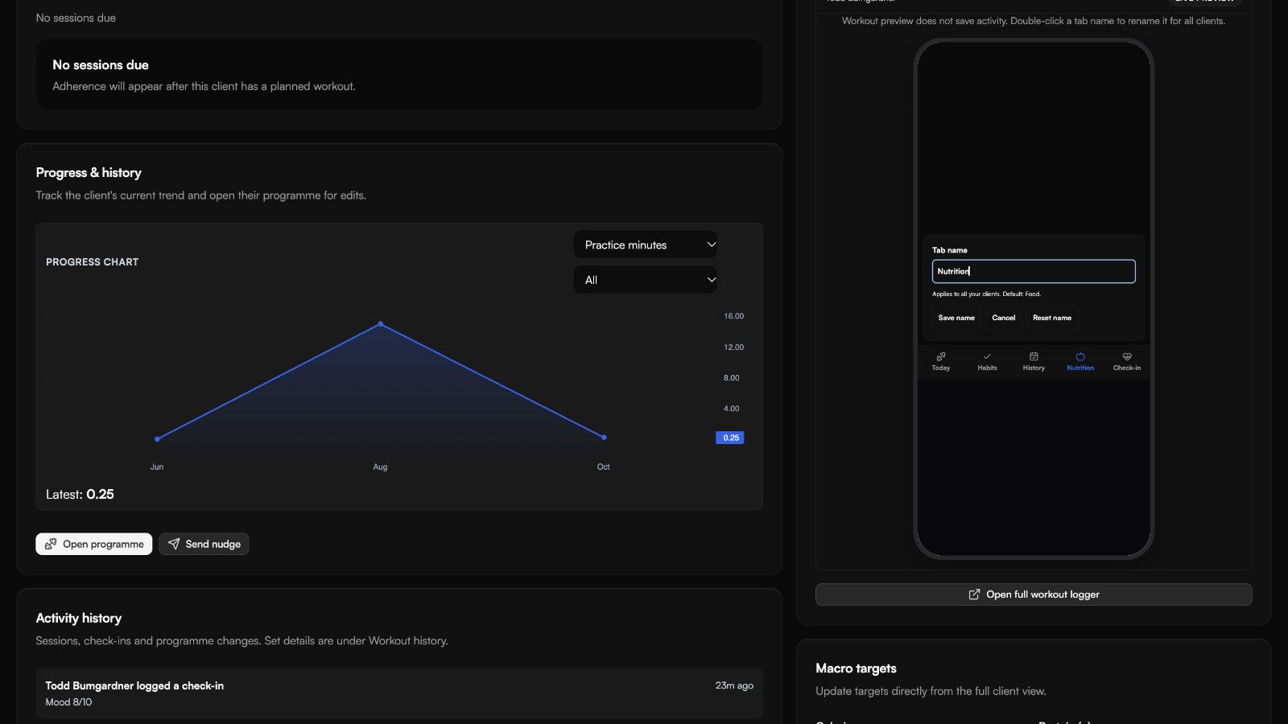Screen dimensions: 1288x724
Task: Expand the All range dropdown
Action: click(646, 280)
